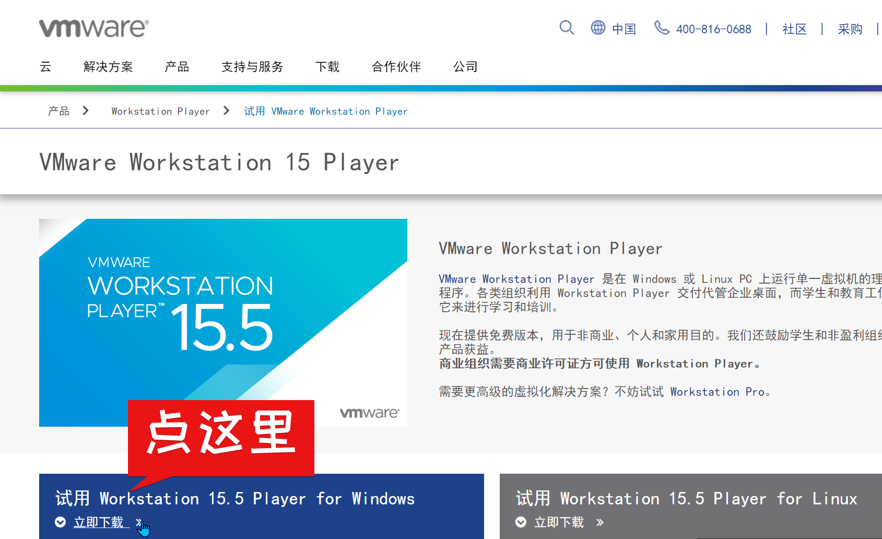Click the 试用 Workstation 15.5 Player for Windows heading

(x=235, y=499)
